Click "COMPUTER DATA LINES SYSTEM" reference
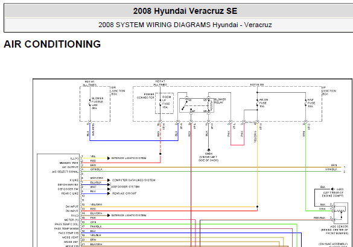 [x=134, y=180]
